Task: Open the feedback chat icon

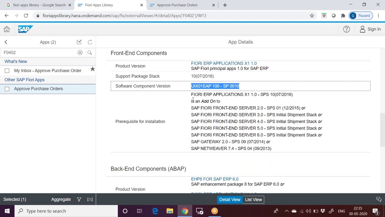Action: click(x=379, y=200)
